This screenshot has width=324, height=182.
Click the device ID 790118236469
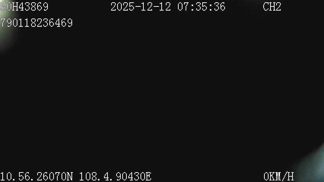click(36, 23)
